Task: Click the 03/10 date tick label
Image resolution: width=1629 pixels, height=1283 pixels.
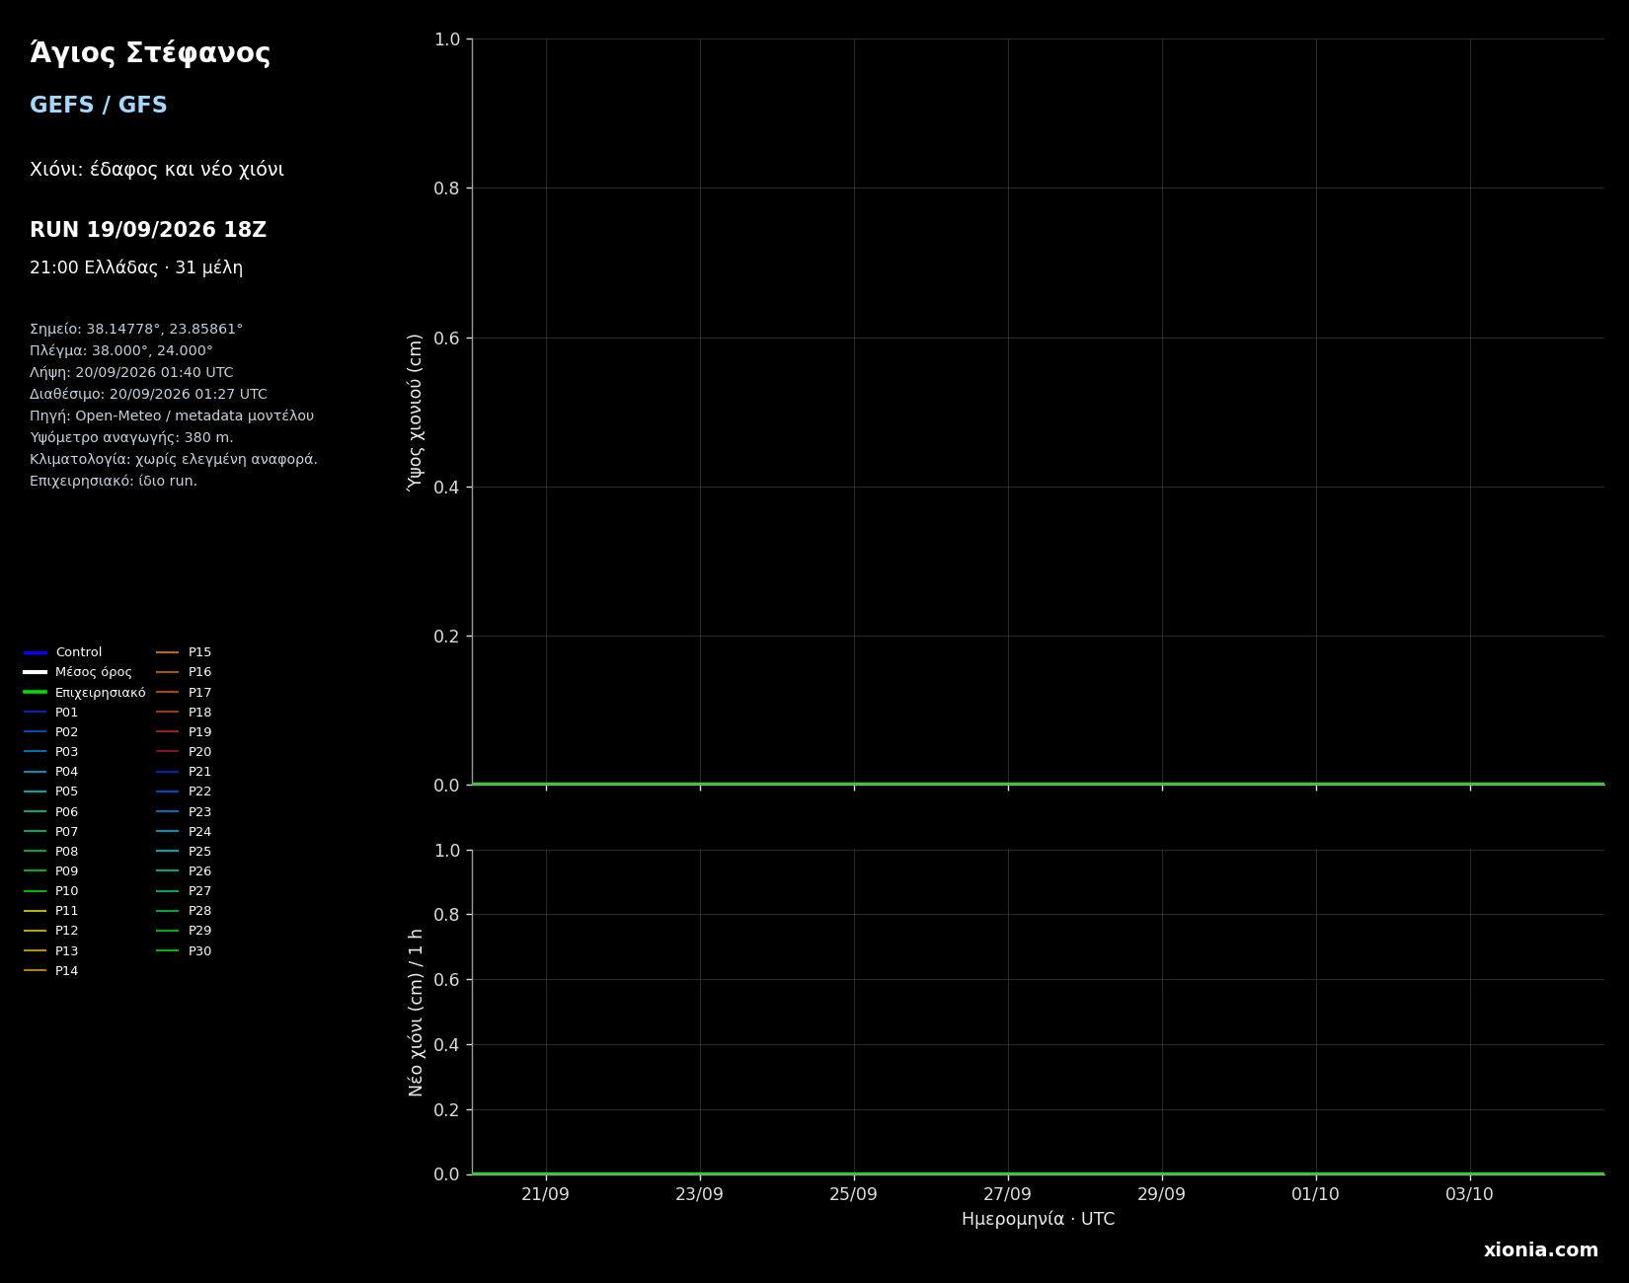Action: pos(1470,1194)
